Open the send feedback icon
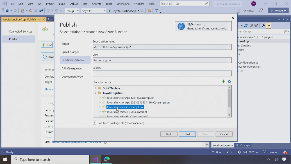 [261, 11]
